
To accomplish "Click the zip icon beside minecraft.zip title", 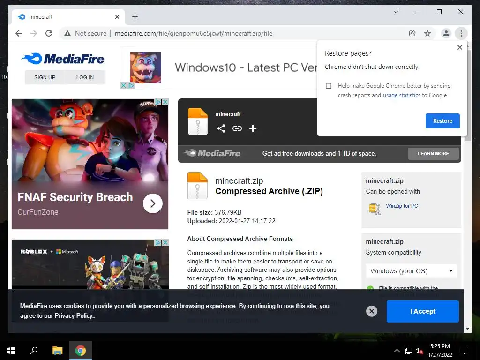I will (197, 186).
